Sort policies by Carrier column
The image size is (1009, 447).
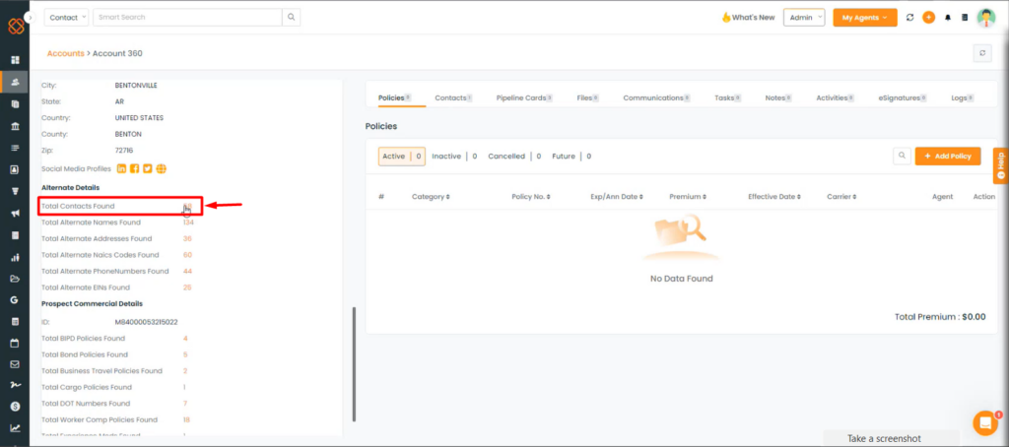841,197
